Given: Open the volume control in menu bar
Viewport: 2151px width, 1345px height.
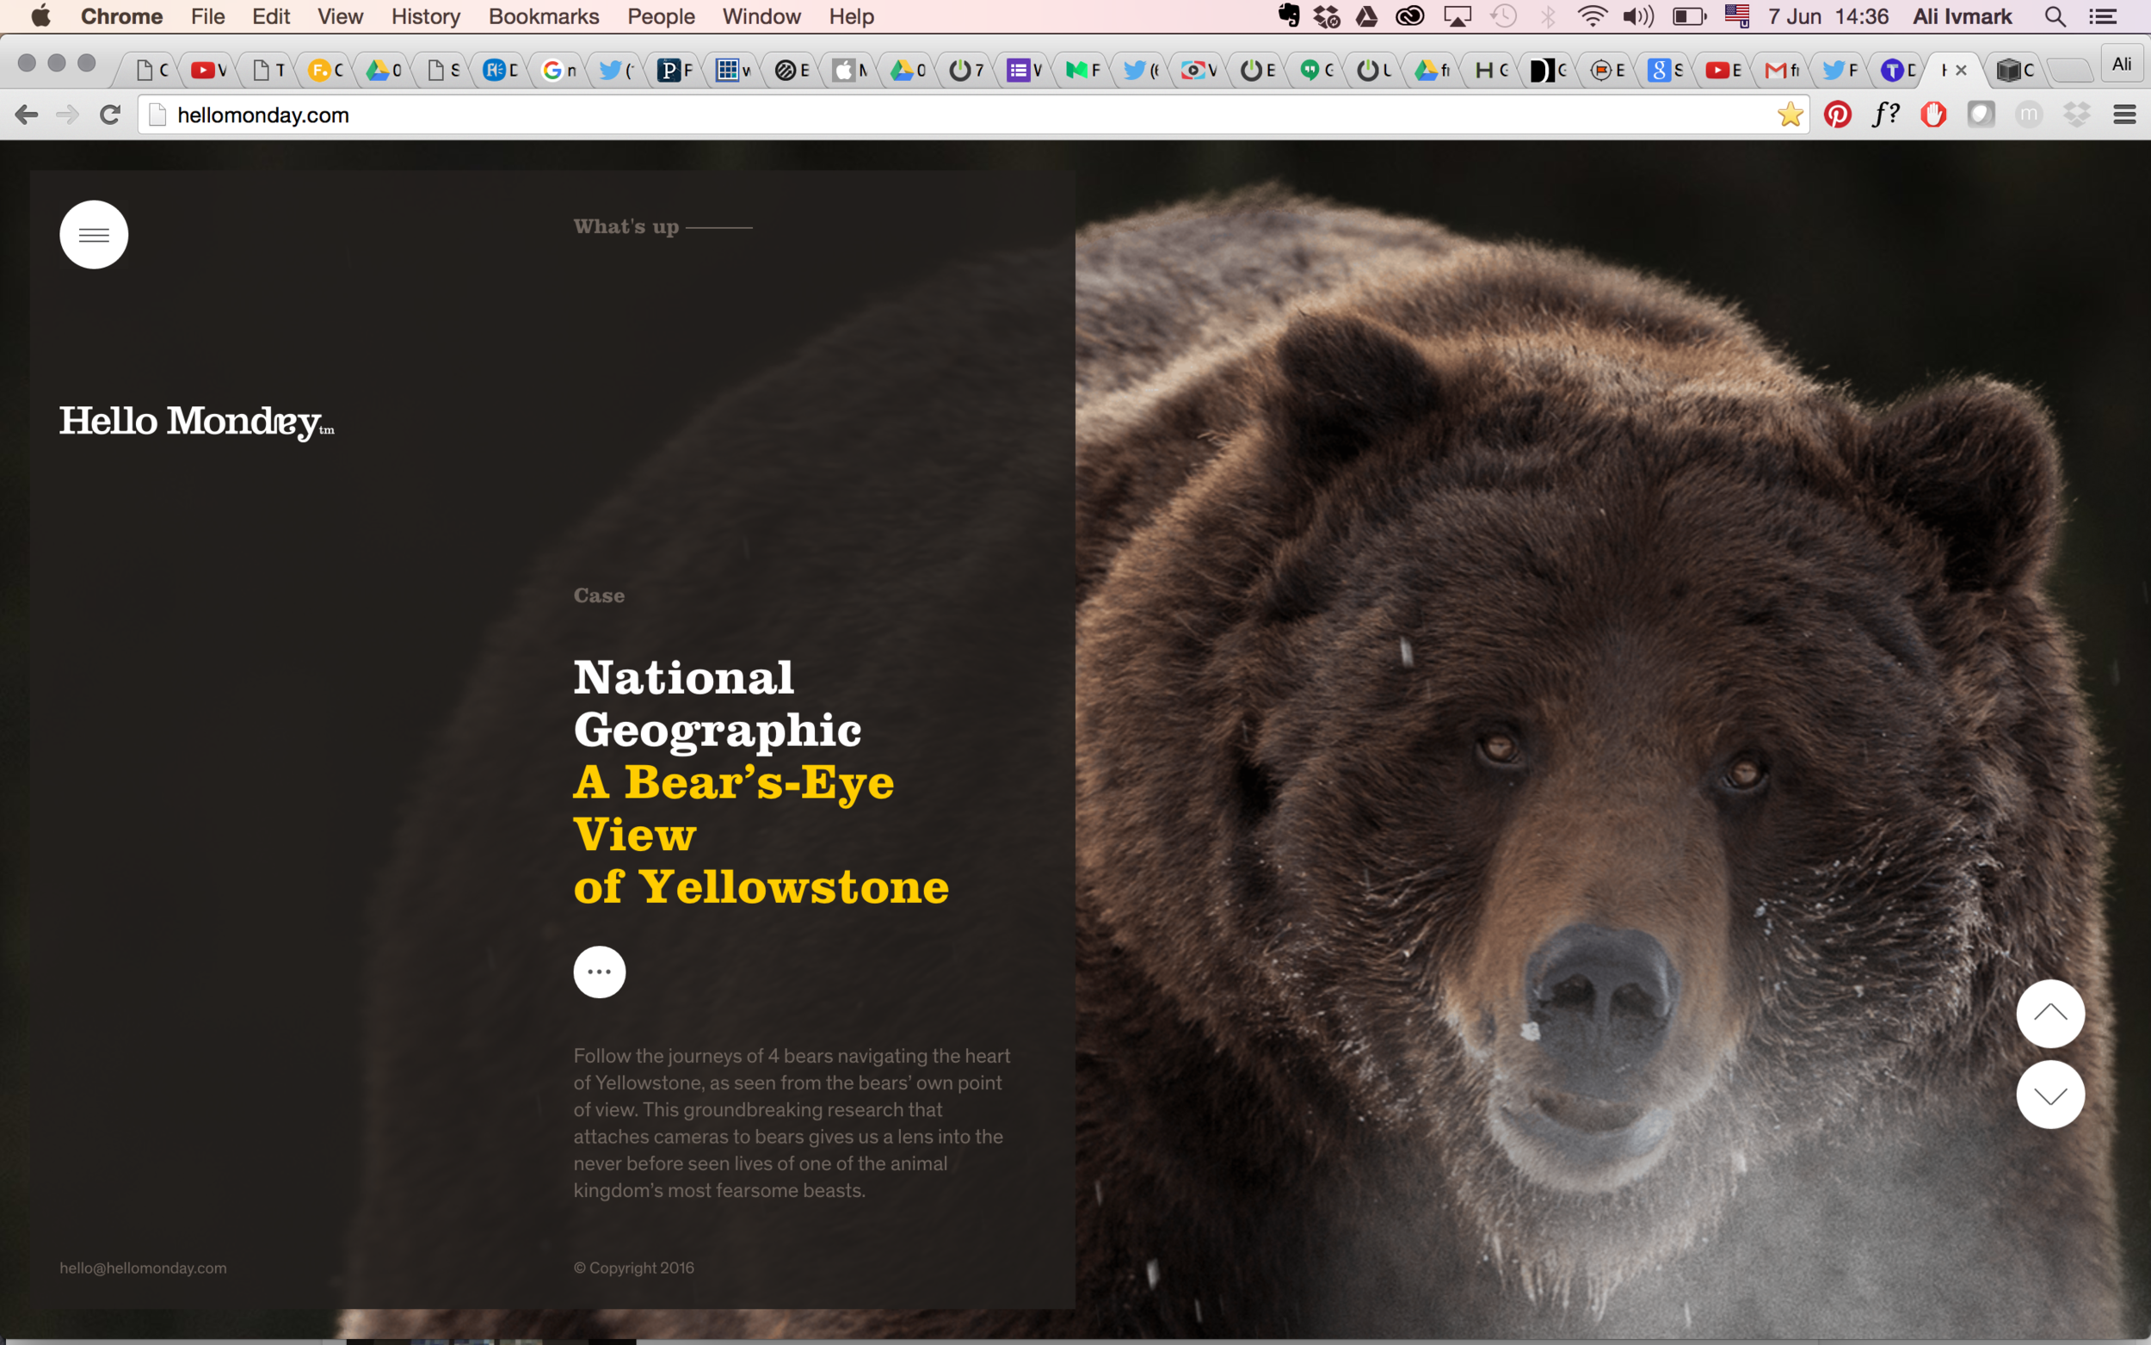Looking at the screenshot, I should (1638, 16).
